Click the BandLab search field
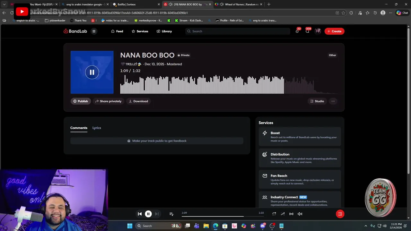 coord(238,31)
